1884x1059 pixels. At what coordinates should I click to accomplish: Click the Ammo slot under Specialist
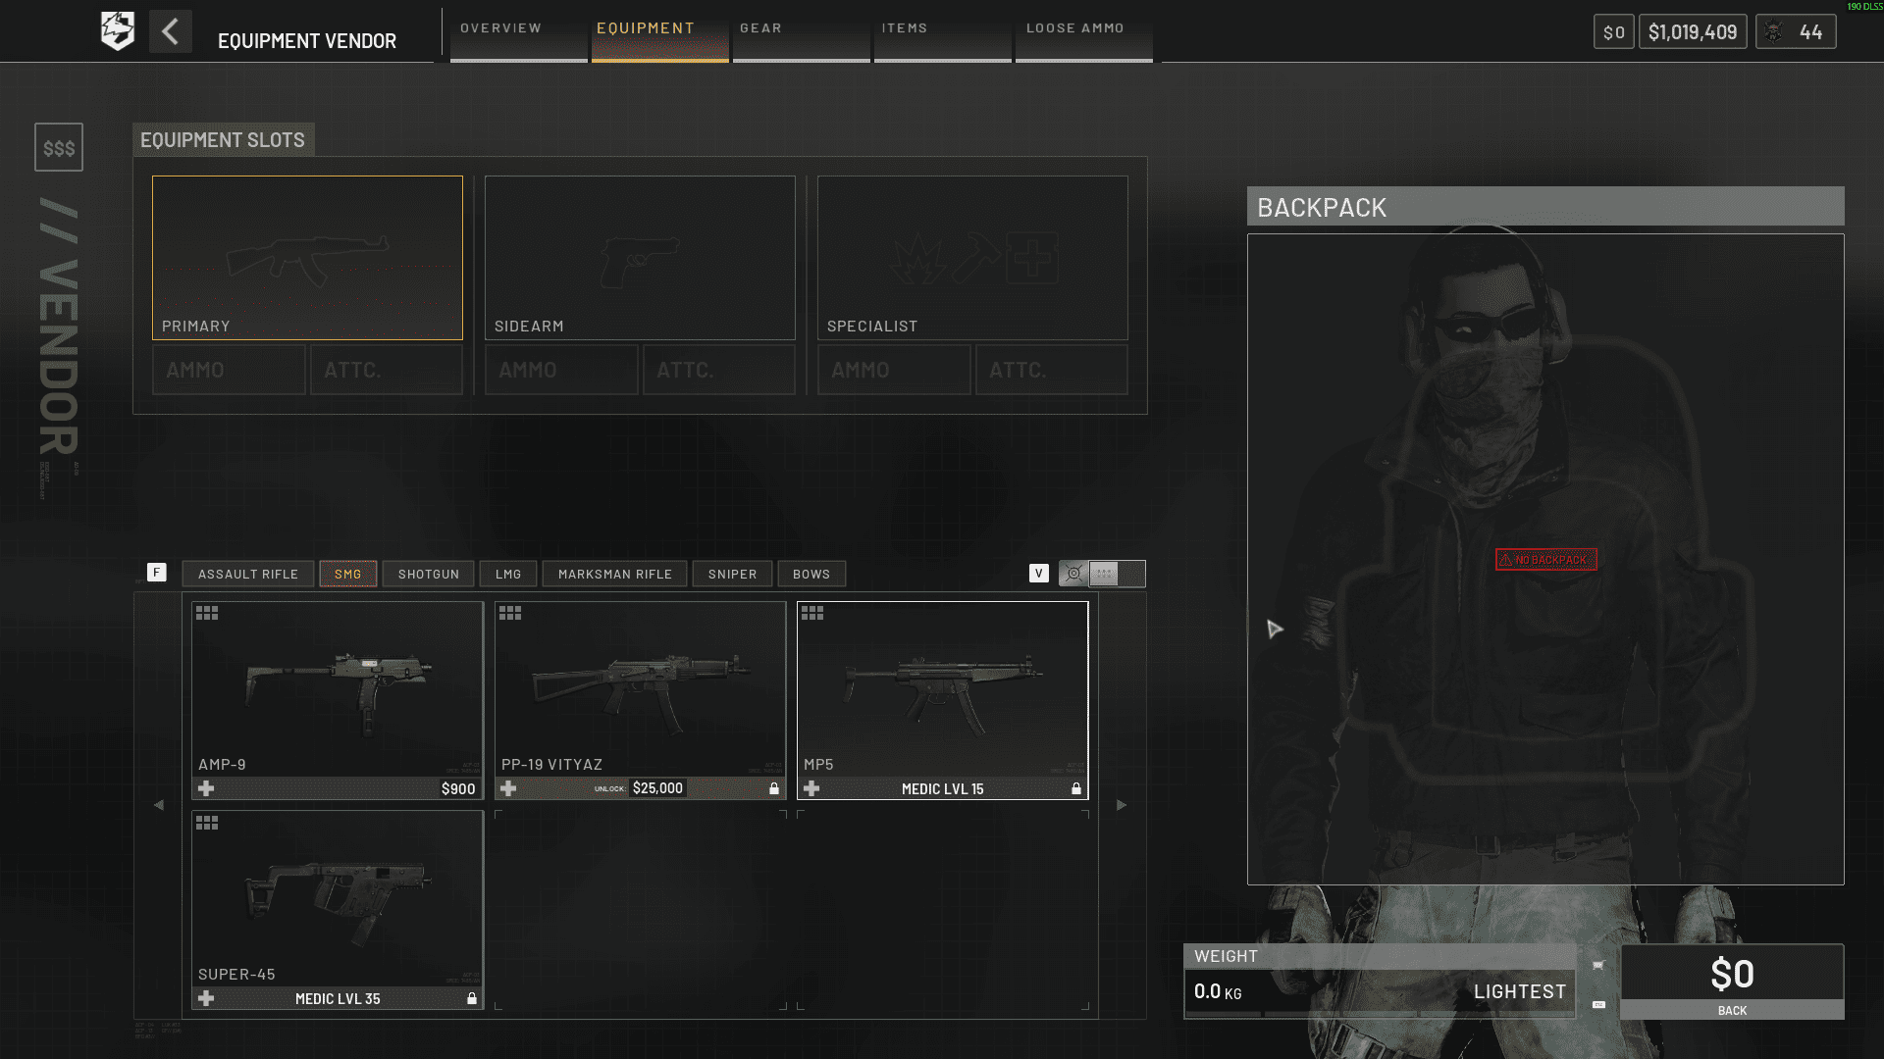tap(894, 370)
